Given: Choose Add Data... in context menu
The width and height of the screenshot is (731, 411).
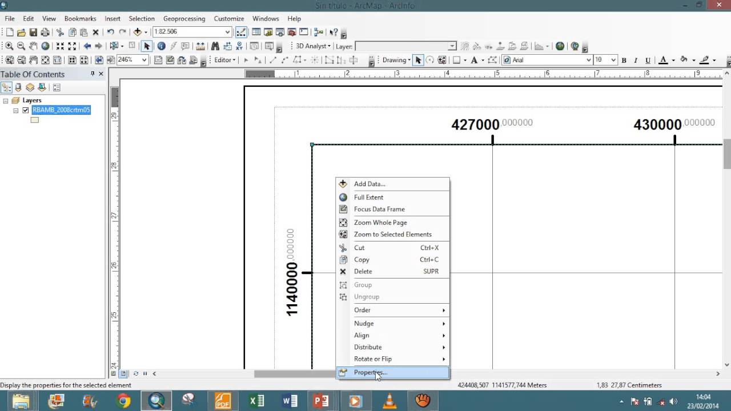Looking at the screenshot, I should 393,184.
